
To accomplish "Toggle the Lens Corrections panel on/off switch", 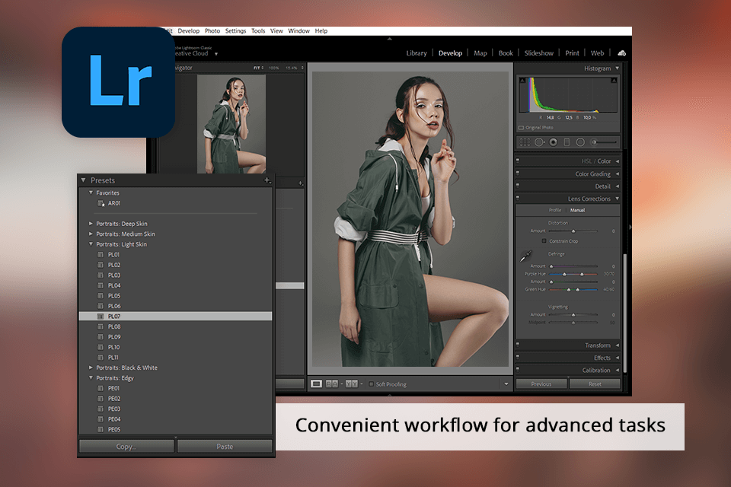I will coord(518,199).
